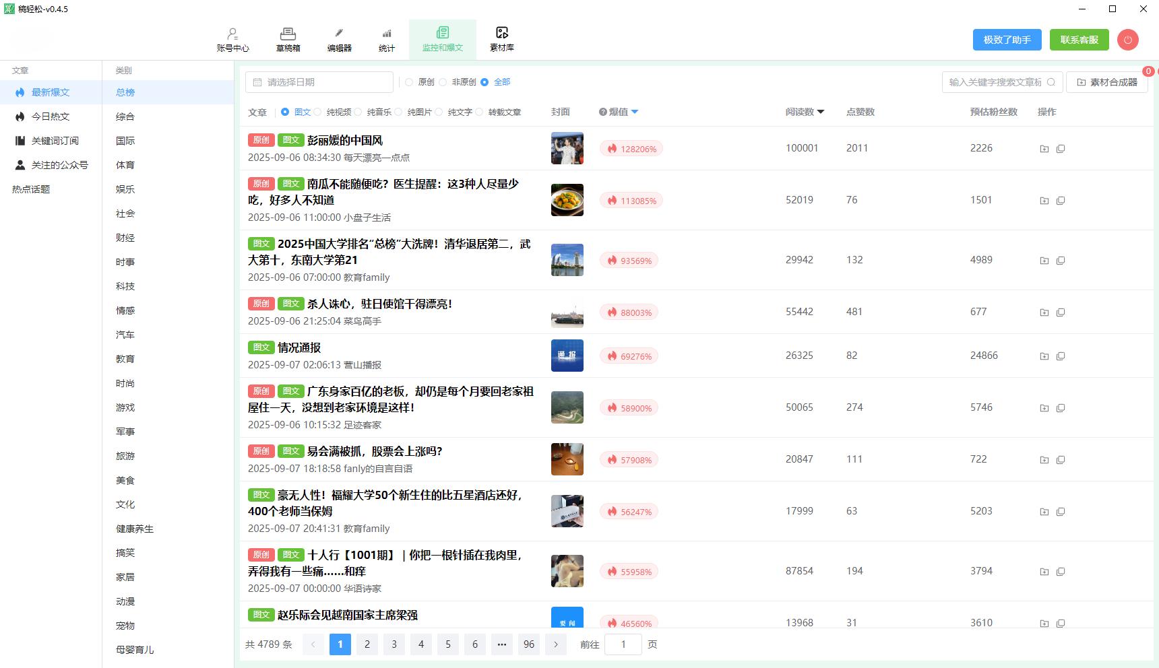Add 情况通报 article to materials folder icon
This screenshot has height=668, width=1159.
1044,356
